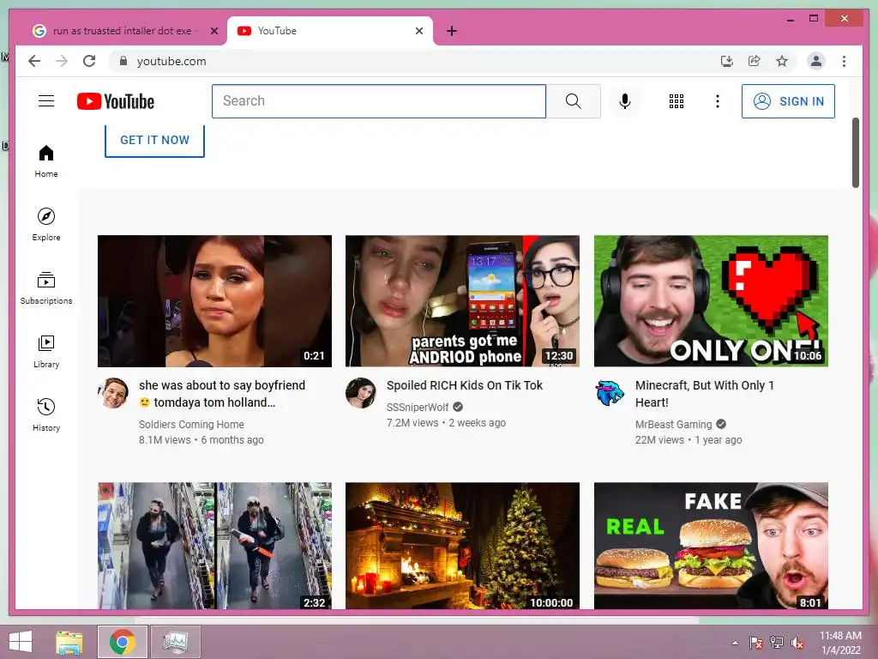Open Soldiers Coming Home channel link

point(191,424)
